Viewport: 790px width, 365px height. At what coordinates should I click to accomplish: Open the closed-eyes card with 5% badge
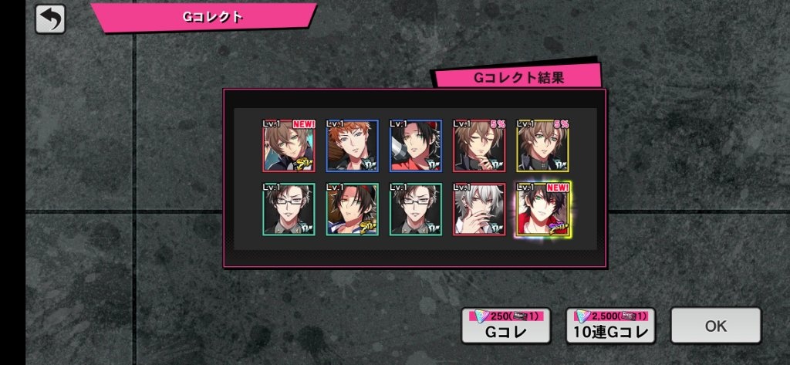[479, 146]
